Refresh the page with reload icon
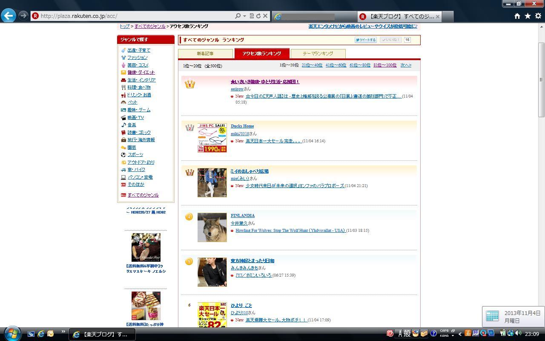545x341 pixels. coord(258,16)
